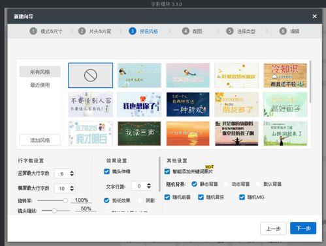326x246 pixels.
Task: Open step 6 编辑
Action: [x=289, y=31]
